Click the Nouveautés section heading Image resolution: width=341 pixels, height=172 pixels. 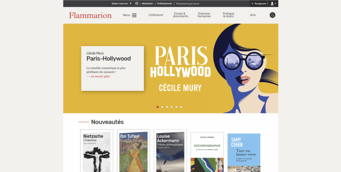coord(107,122)
